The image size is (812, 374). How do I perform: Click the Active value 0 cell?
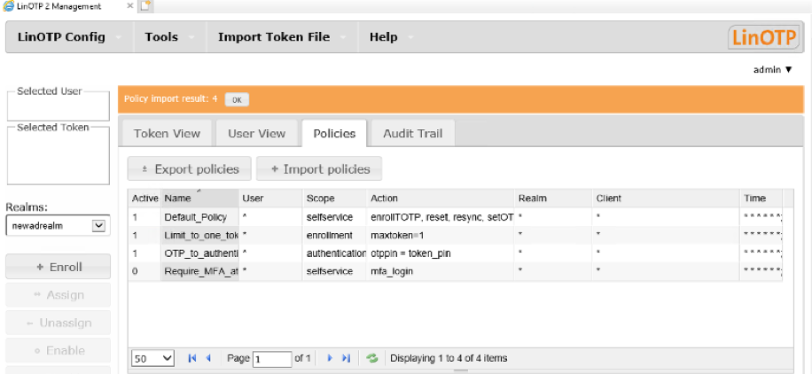(145, 271)
